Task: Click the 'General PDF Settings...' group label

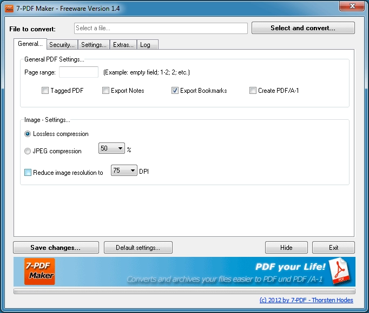Action: 54,59
